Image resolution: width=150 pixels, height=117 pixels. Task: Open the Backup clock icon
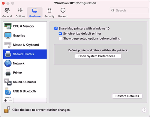(x=63, y=10)
